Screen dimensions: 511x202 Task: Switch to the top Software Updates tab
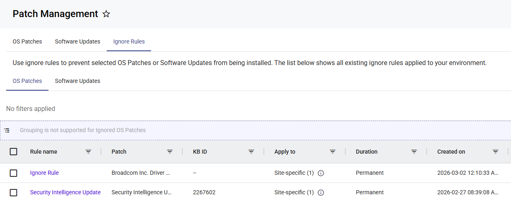77,41
